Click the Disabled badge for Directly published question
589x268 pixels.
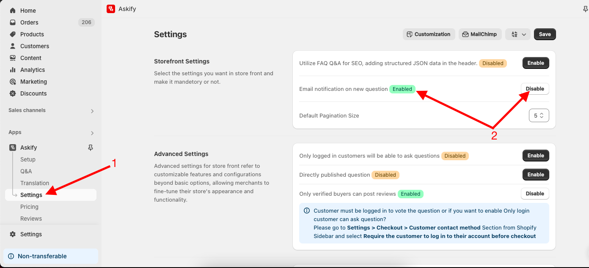point(385,175)
